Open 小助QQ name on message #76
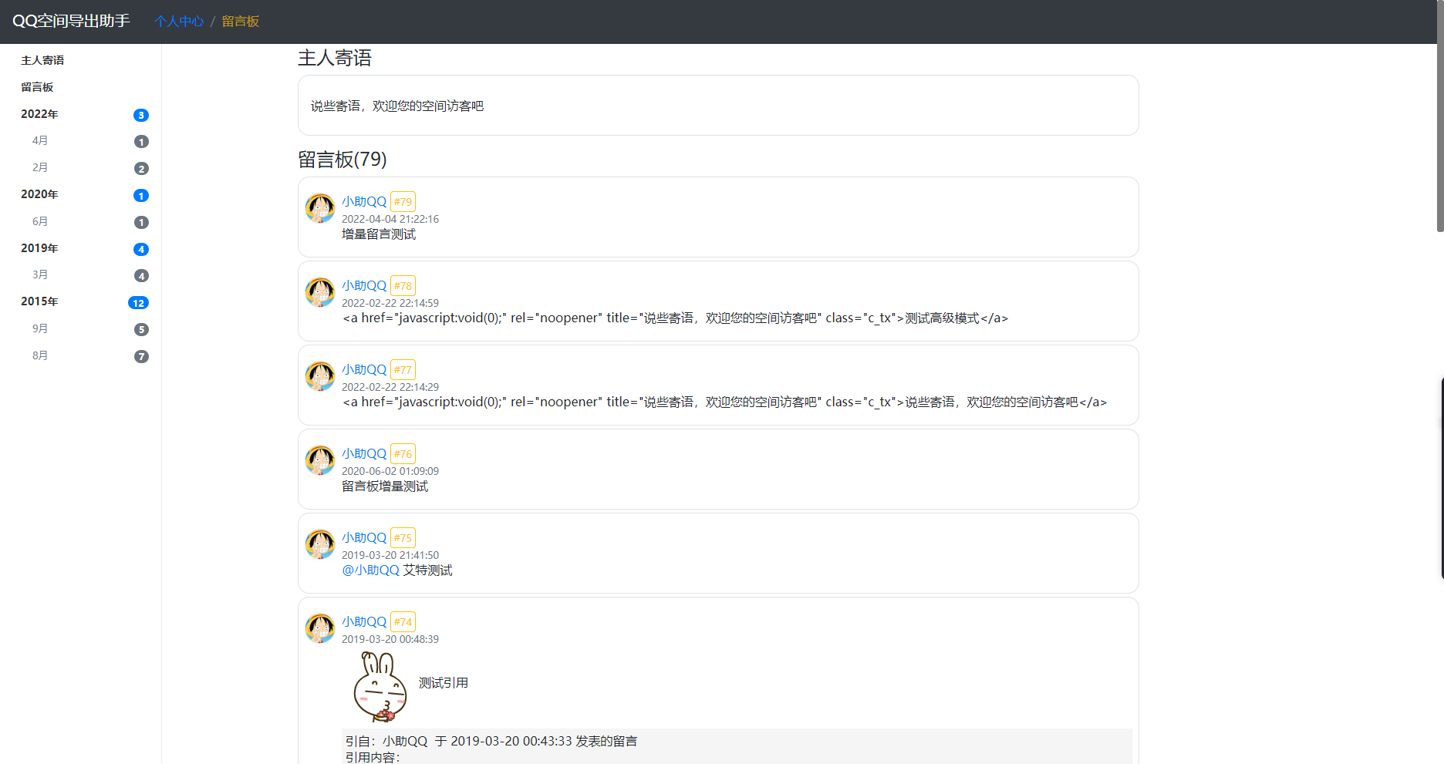 tap(364, 453)
